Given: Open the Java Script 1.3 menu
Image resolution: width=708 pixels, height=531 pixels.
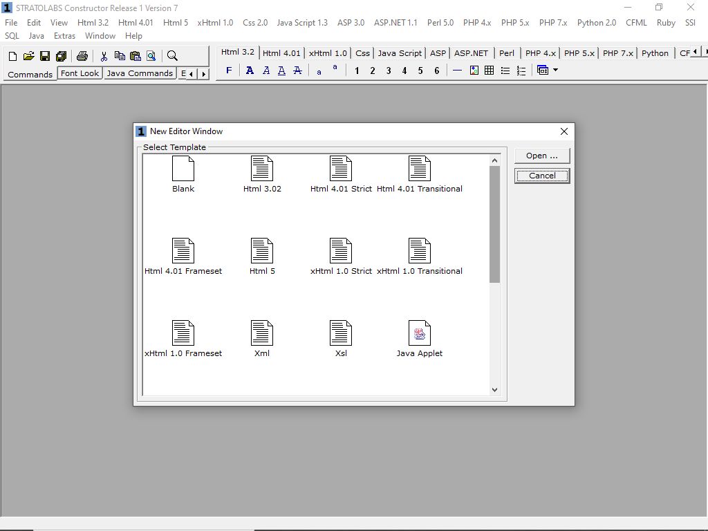Looking at the screenshot, I should click(x=302, y=23).
